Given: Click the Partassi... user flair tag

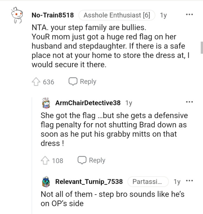Looking at the screenshot, I should click(148, 182).
